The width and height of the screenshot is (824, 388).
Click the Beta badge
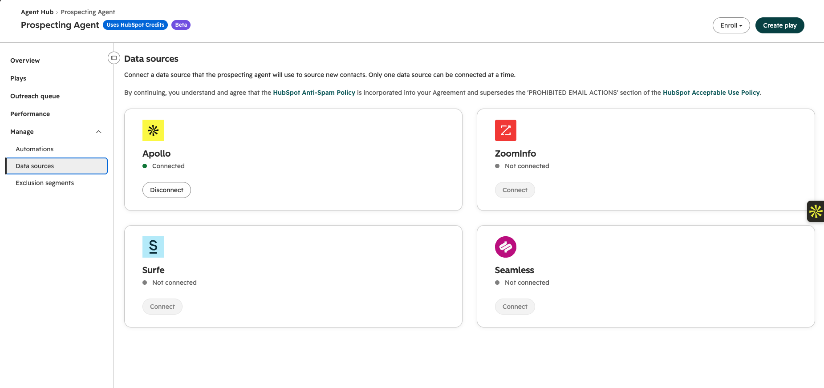pyautogui.click(x=181, y=25)
